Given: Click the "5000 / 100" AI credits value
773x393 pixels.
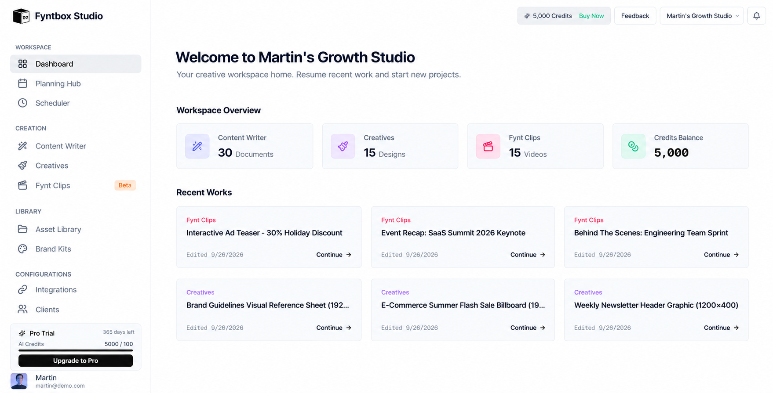Looking at the screenshot, I should pyautogui.click(x=119, y=344).
